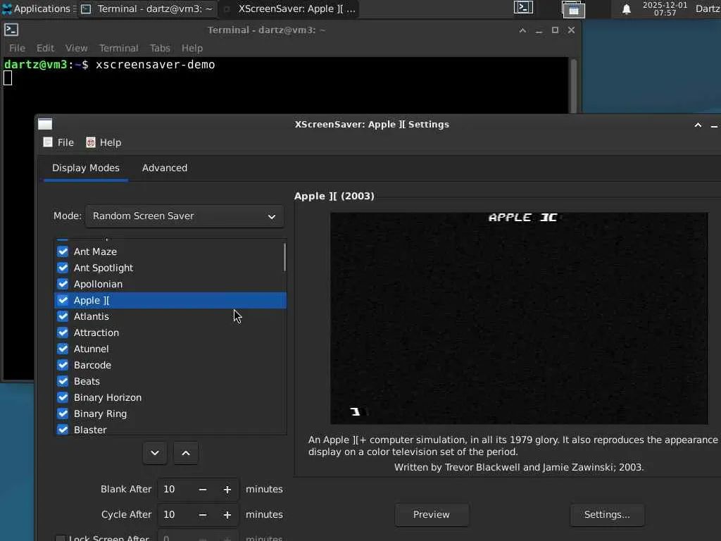The image size is (721, 541).
Task: Minimize the XScreenSaver Settings window
Action: (x=714, y=125)
